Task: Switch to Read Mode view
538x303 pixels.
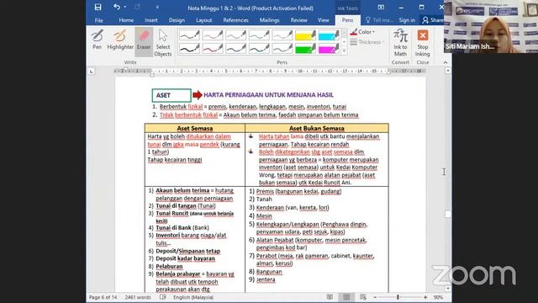Action: click(330, 297)
